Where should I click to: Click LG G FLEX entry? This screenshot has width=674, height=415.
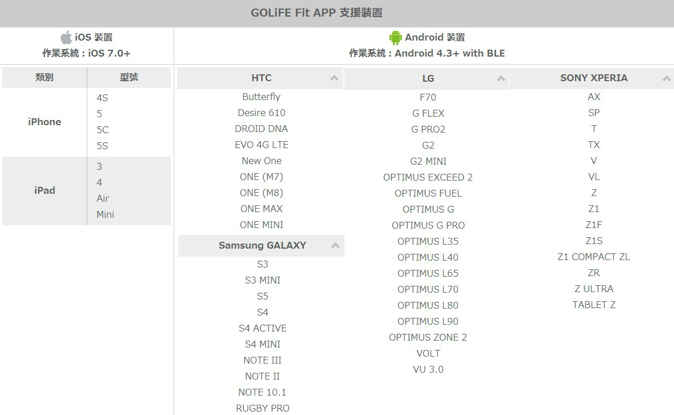(428, 114)
